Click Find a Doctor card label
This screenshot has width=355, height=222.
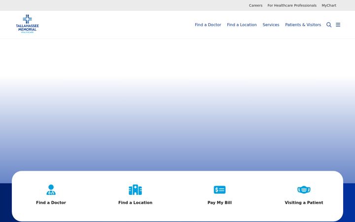(x=51, y=203)
